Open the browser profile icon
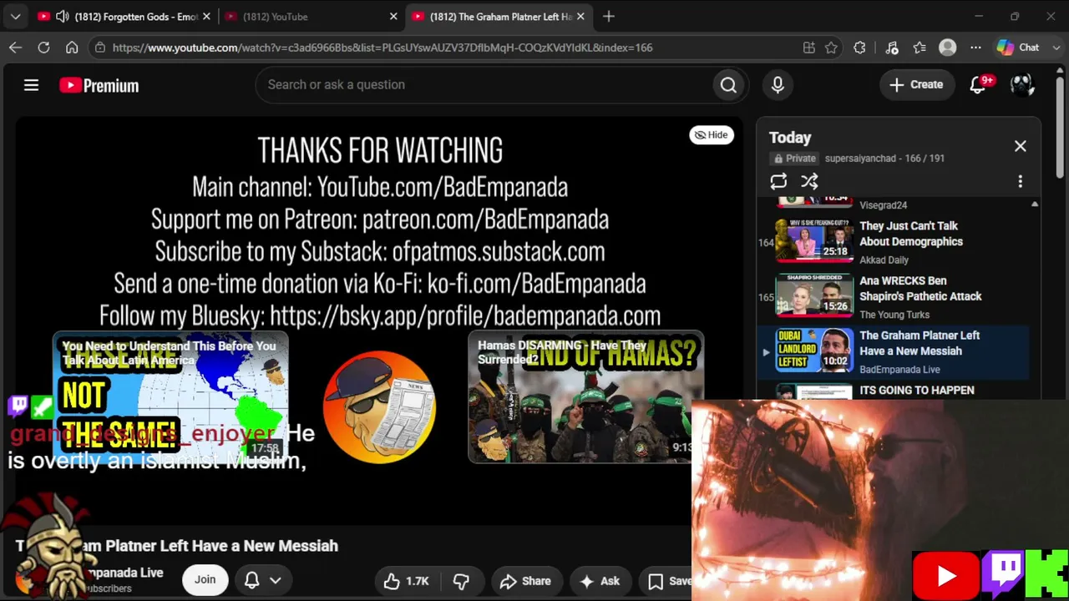The width and height of the screenshot is (1069, 601). 947,48
